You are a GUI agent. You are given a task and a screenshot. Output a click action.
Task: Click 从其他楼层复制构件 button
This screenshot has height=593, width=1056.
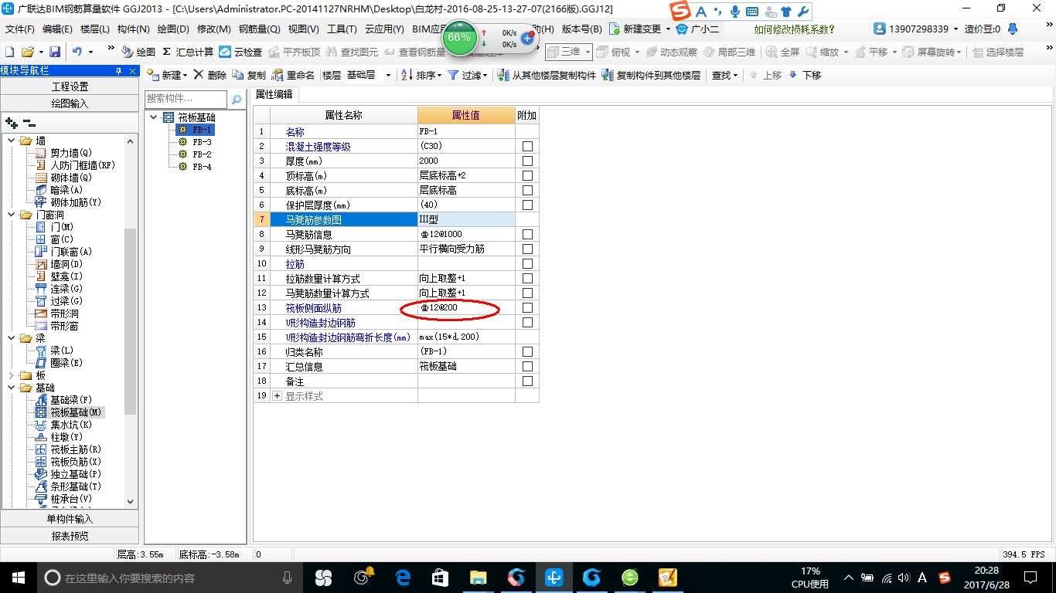tap(547, 75)
